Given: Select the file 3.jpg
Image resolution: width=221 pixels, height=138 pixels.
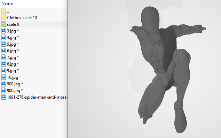Looking at the screenshot, I should pos(13,31).
